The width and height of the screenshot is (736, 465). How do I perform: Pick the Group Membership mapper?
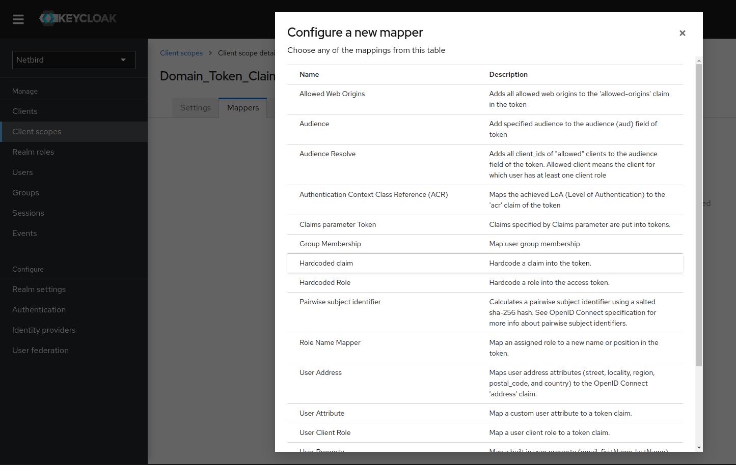pos(330,244)
